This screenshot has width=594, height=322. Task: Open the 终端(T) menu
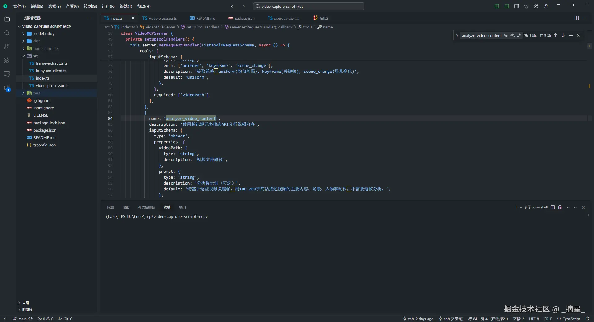(x=126, y=6)
